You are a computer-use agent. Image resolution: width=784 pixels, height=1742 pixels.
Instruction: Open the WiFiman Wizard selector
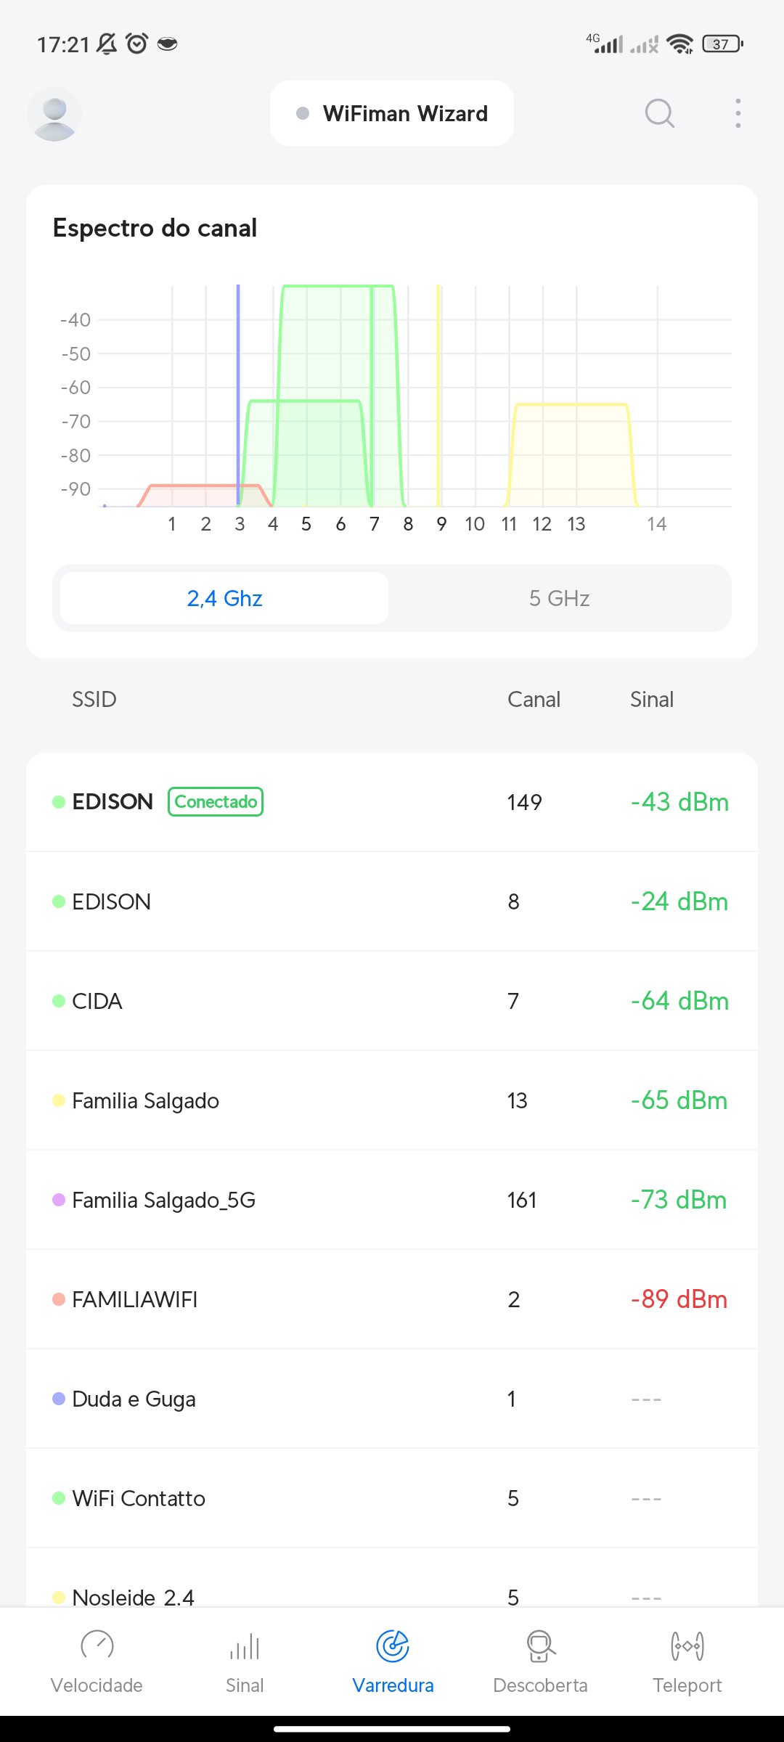tap(392, 114)
